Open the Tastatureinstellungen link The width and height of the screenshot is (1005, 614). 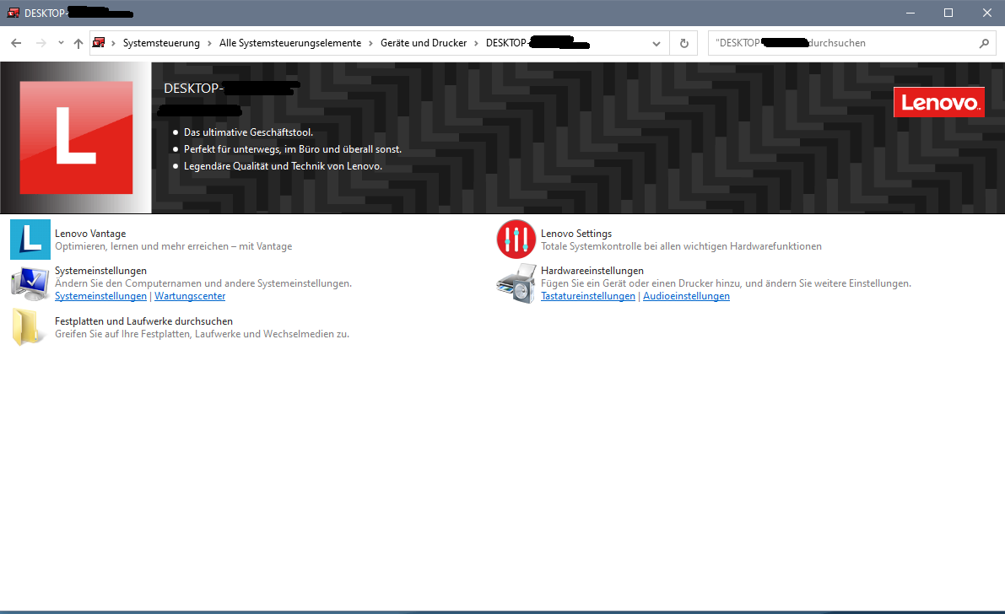[x=588, y=296]
